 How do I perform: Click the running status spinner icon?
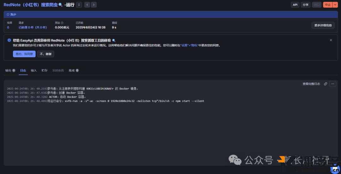pyautogui.click(x=8, y=14)
